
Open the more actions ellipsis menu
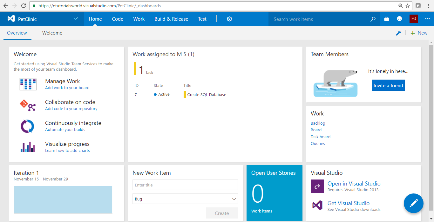click(427, 19)
